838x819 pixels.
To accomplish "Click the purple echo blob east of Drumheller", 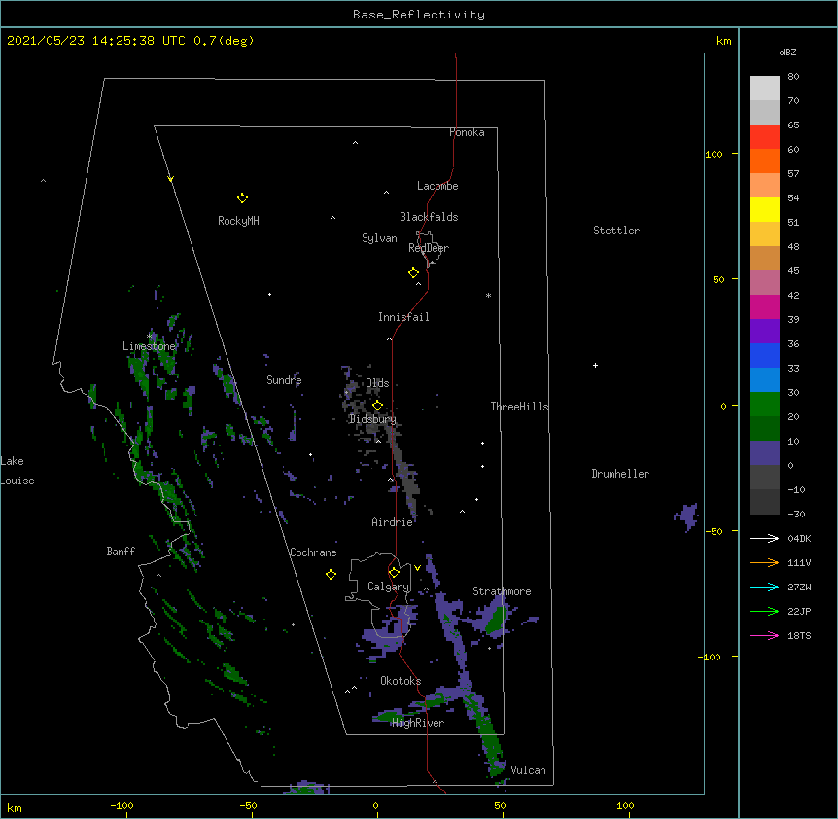I will [686, 516].
